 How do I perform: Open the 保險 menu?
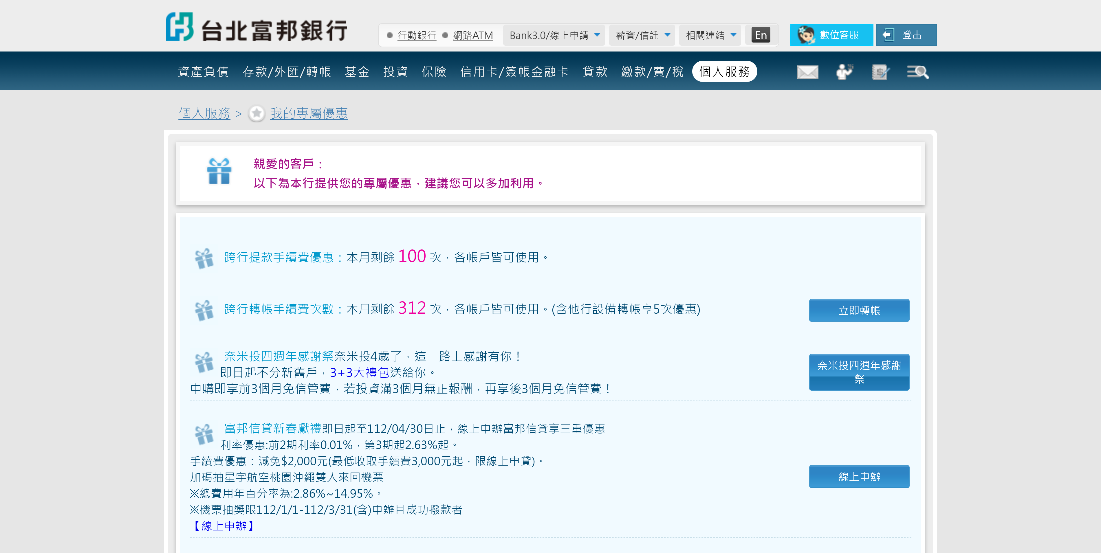[x=434, y=71]
